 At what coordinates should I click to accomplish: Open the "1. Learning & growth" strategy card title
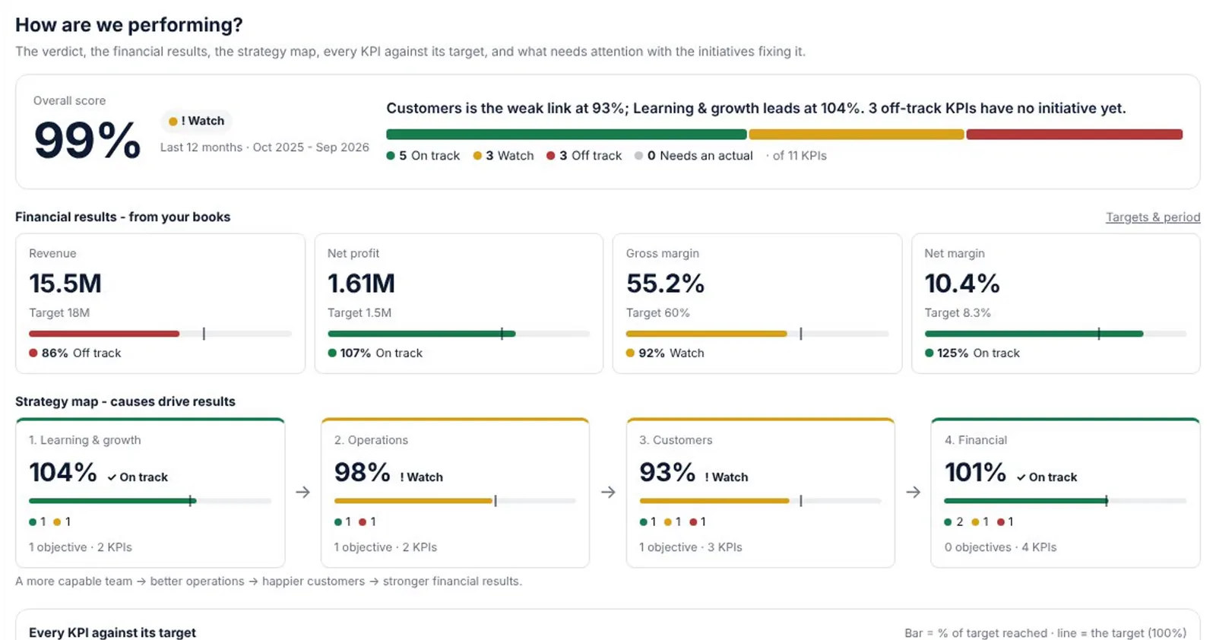[85, 440]
